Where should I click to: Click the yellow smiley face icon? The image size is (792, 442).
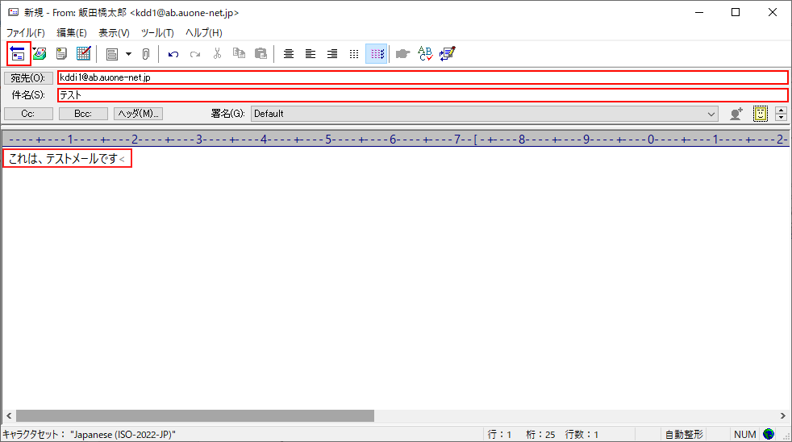click(761, 114)
